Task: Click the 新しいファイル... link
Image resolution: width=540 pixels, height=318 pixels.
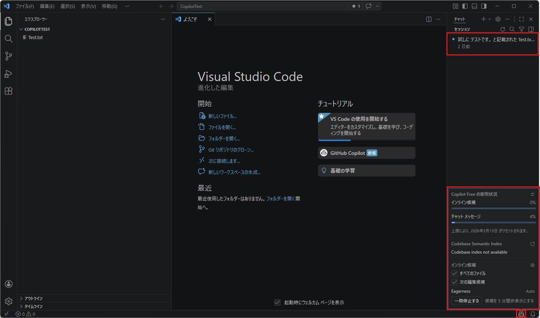Action: tap(222, 116)
